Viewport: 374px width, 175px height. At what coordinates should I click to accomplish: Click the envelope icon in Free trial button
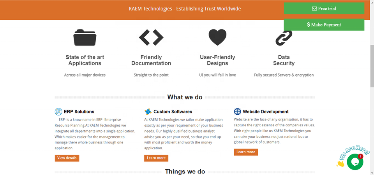(x=314, y=9)
